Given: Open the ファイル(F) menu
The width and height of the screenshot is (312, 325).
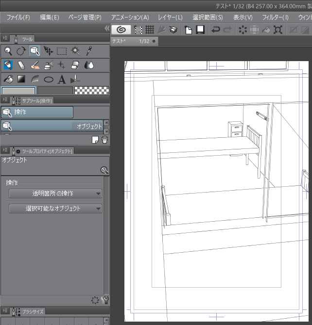Looking at the screenshot, I should tap(18, 17).
